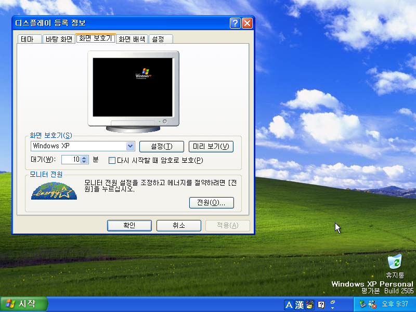The image size is (416, 312).
Task: Click the language bar help icon
Action: (x=321, y=305)
